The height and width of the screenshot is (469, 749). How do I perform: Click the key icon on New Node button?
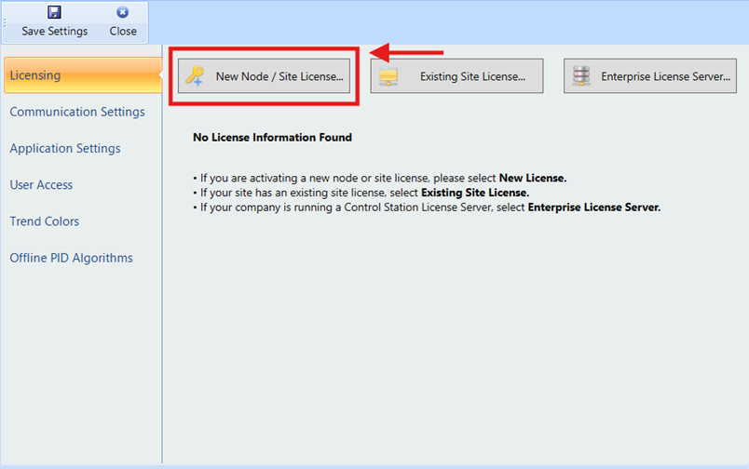(195, 76)
